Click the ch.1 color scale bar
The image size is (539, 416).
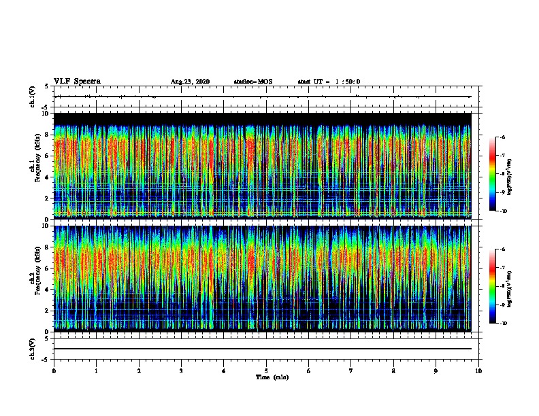[x=492, y=174]
